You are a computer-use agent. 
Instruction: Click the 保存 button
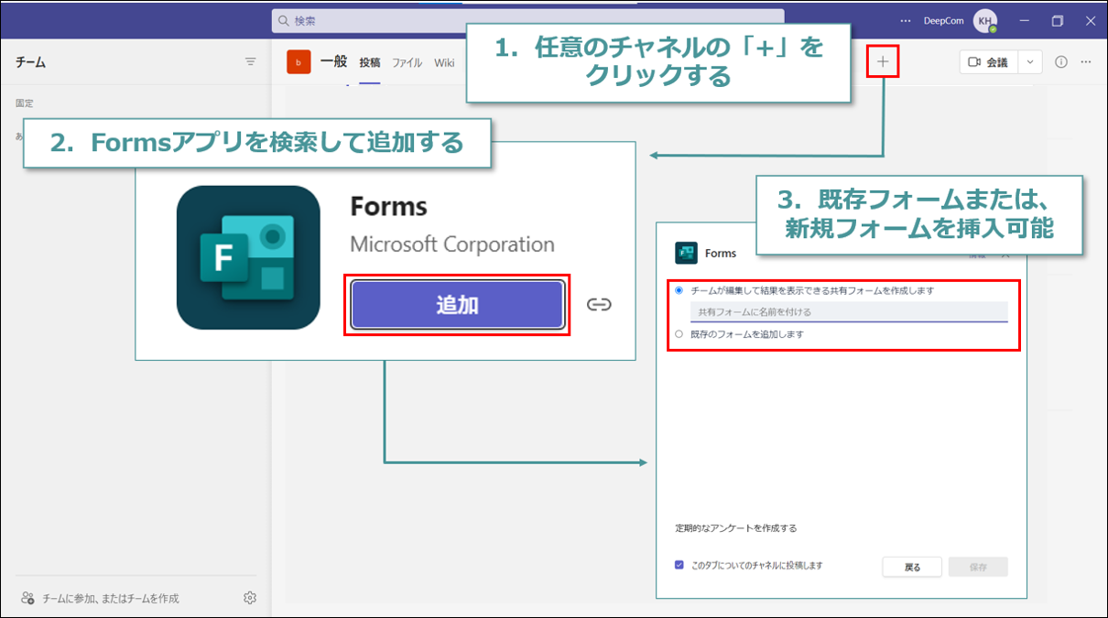coord(978,567)
